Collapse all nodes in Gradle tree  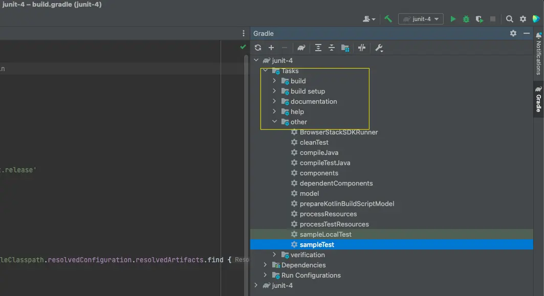(332, 48)
